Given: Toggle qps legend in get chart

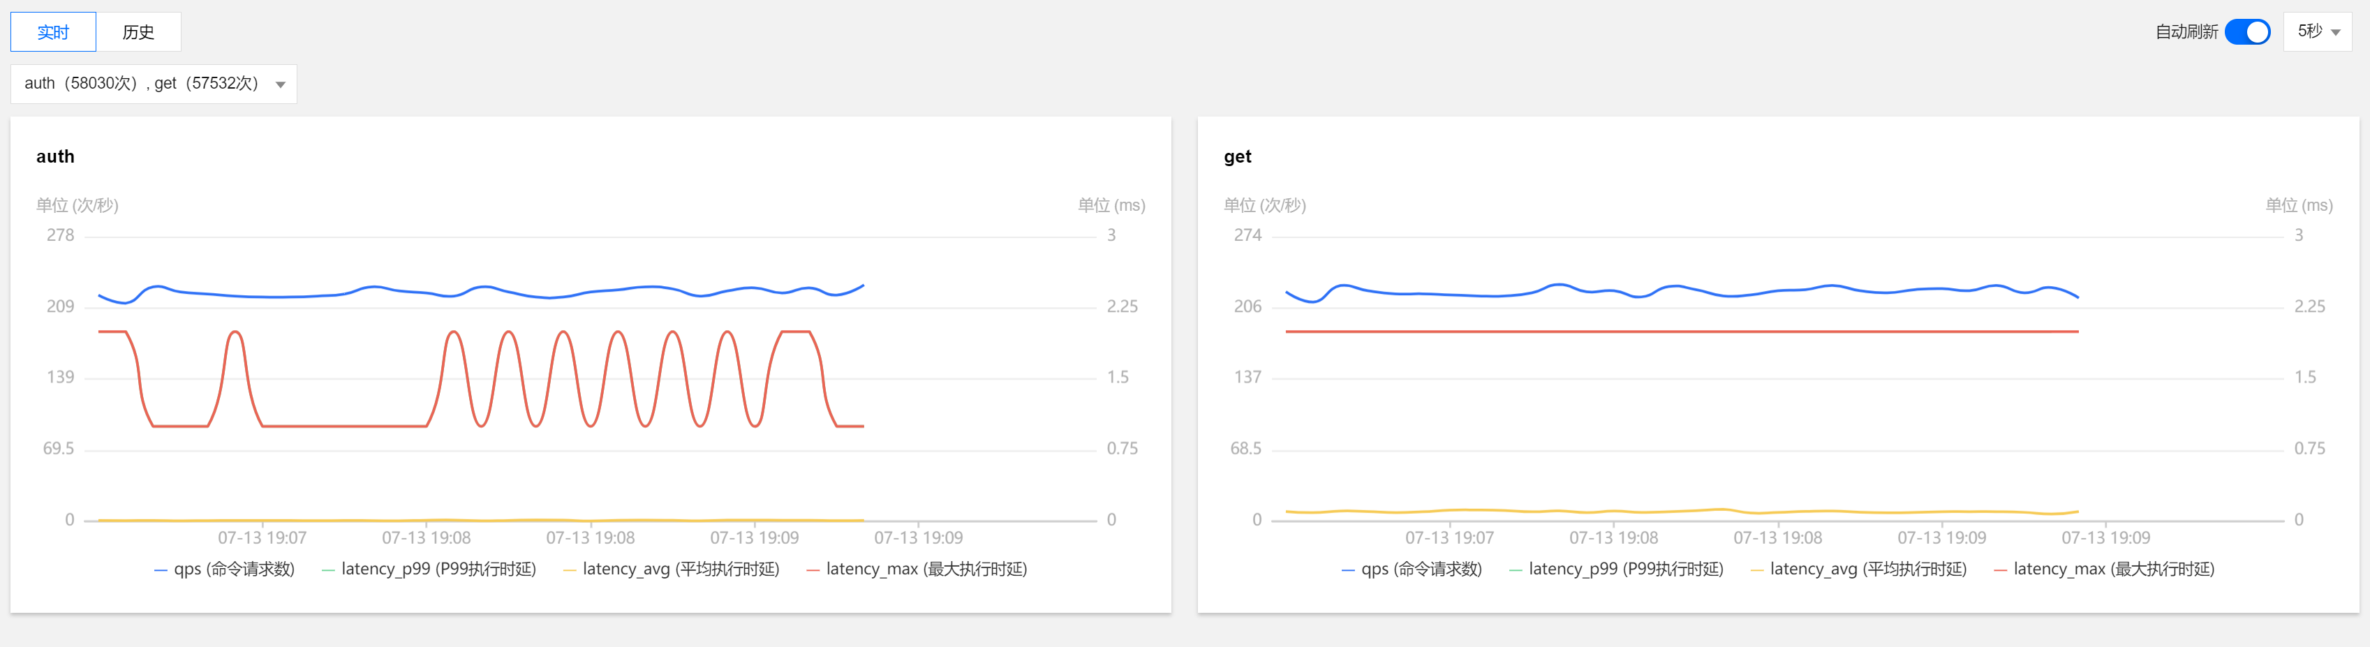Looking at the screenshot, I should tap(1412, 570).
